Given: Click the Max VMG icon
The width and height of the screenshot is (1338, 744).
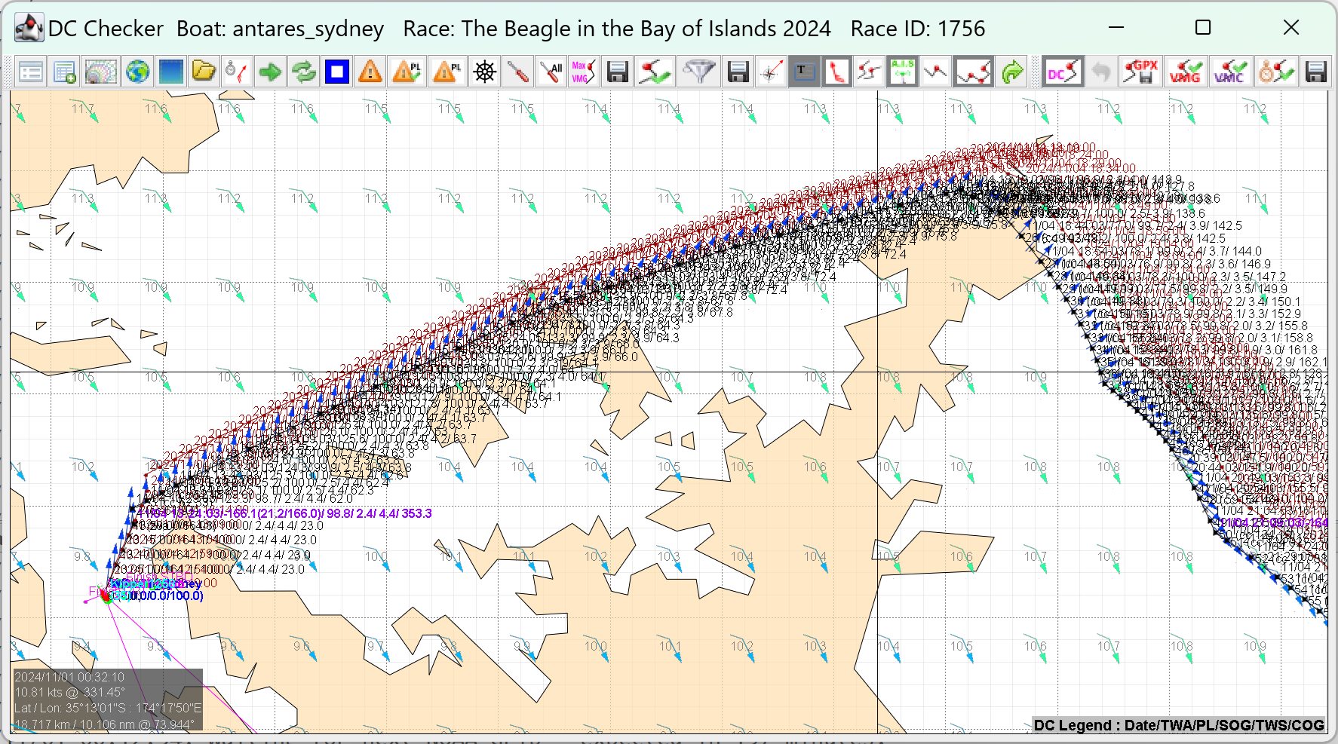Looking at the screenshot, I should point(584,72).
